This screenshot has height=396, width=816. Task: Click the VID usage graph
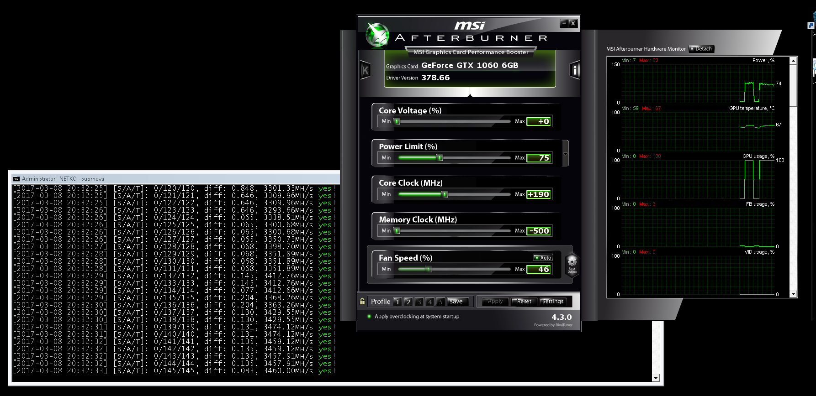tap(698, 275)
